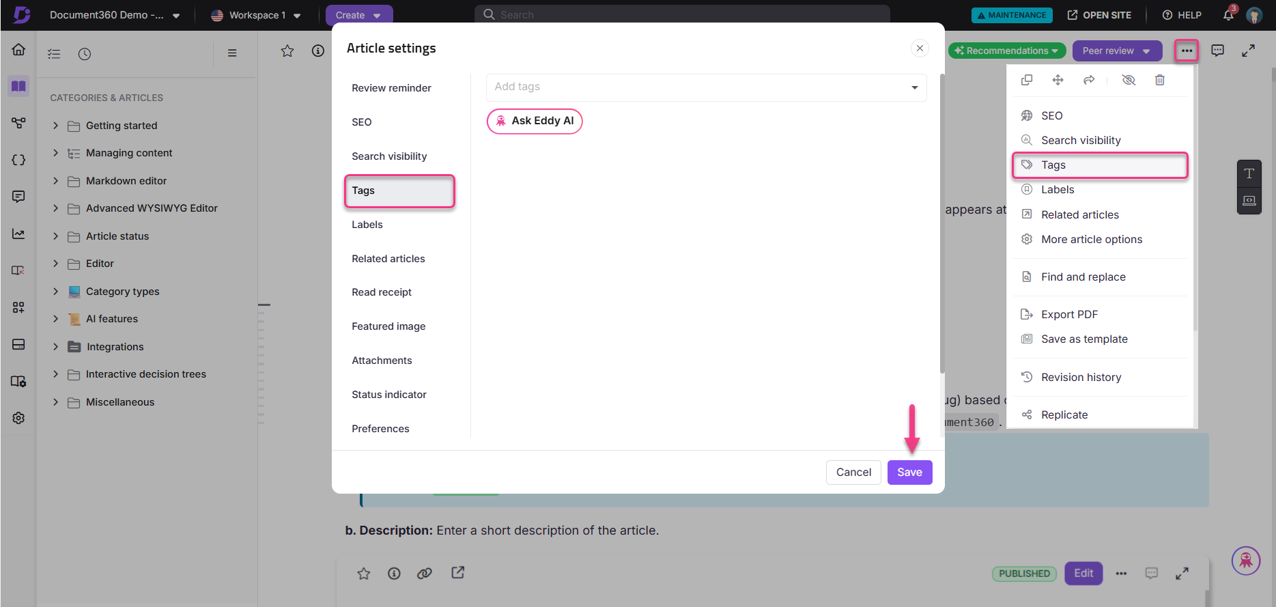
Task: Open the Home icon in left sidebar
Action: coord(18,49)
